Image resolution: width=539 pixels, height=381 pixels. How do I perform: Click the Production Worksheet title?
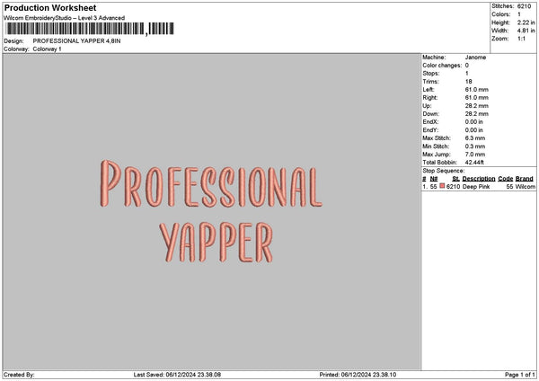[50, 7]
